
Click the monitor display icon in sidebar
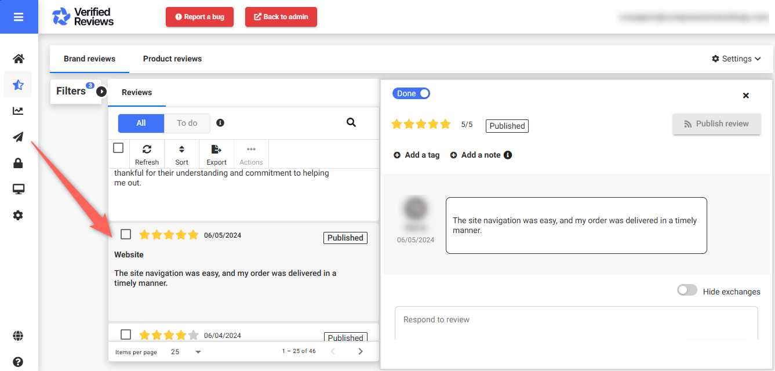(x=19, y=189)
